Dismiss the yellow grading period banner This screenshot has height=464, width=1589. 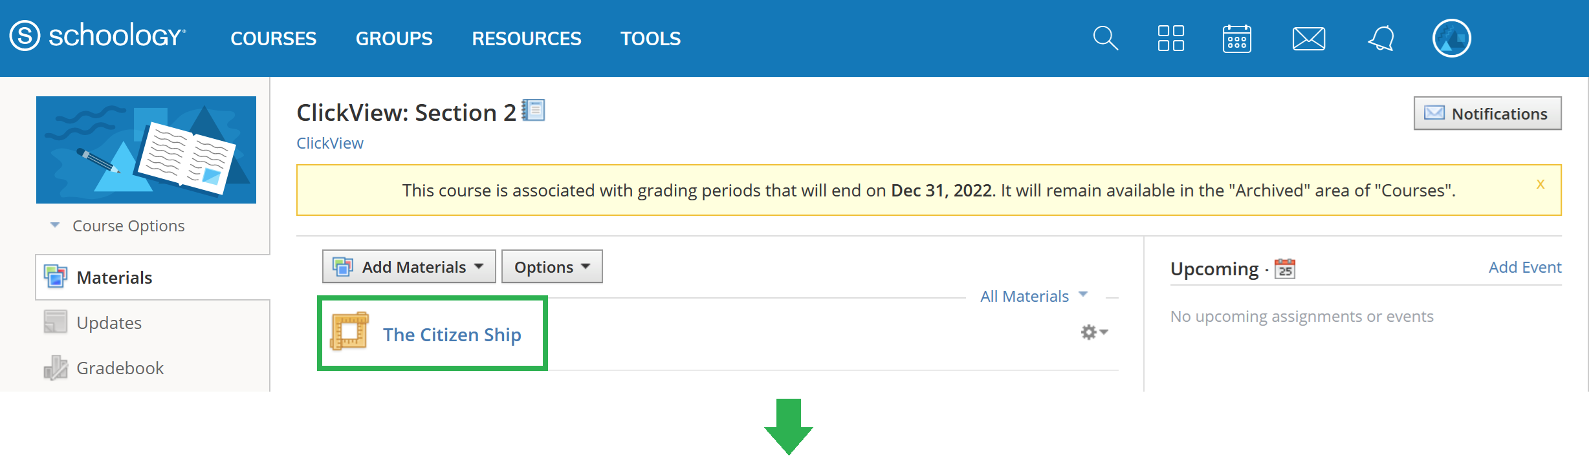coord(1540,184)
